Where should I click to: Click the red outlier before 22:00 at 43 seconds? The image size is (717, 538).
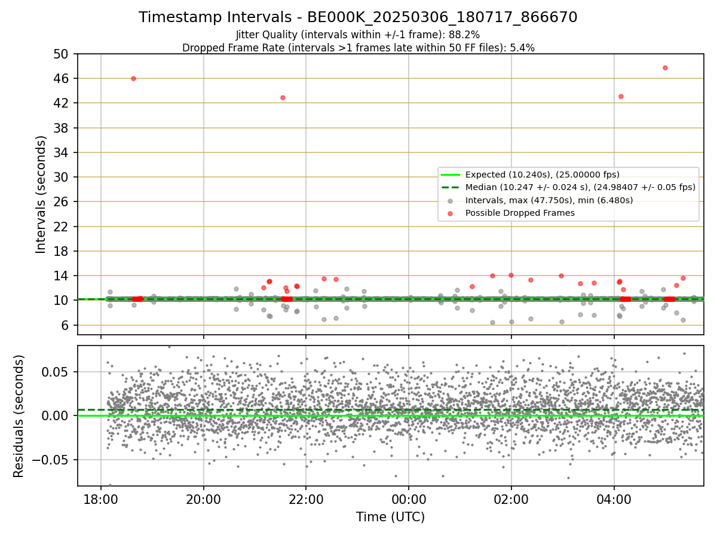283,97
